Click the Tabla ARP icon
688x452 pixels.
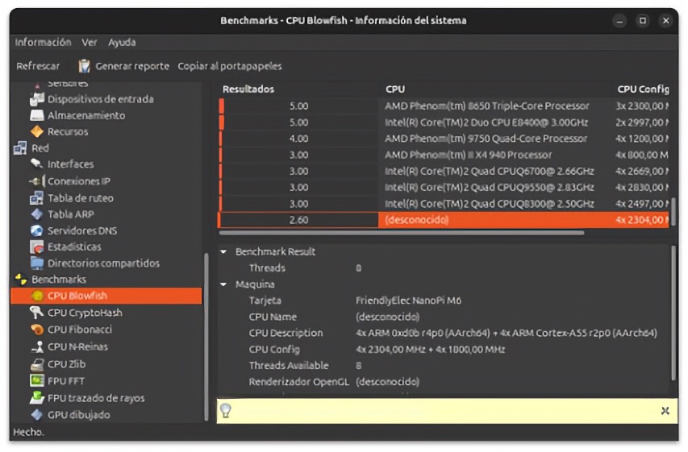pos(37,214)
